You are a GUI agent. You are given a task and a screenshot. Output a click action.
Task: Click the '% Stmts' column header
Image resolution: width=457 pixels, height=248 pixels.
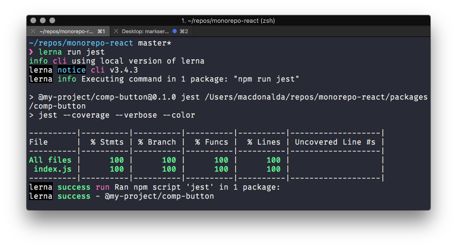(x=107, y=142)
